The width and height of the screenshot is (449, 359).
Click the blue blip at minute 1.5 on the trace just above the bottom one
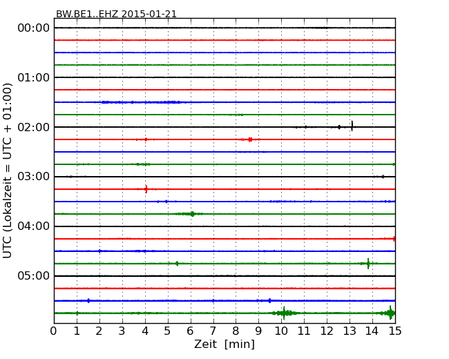pos(88,300)
